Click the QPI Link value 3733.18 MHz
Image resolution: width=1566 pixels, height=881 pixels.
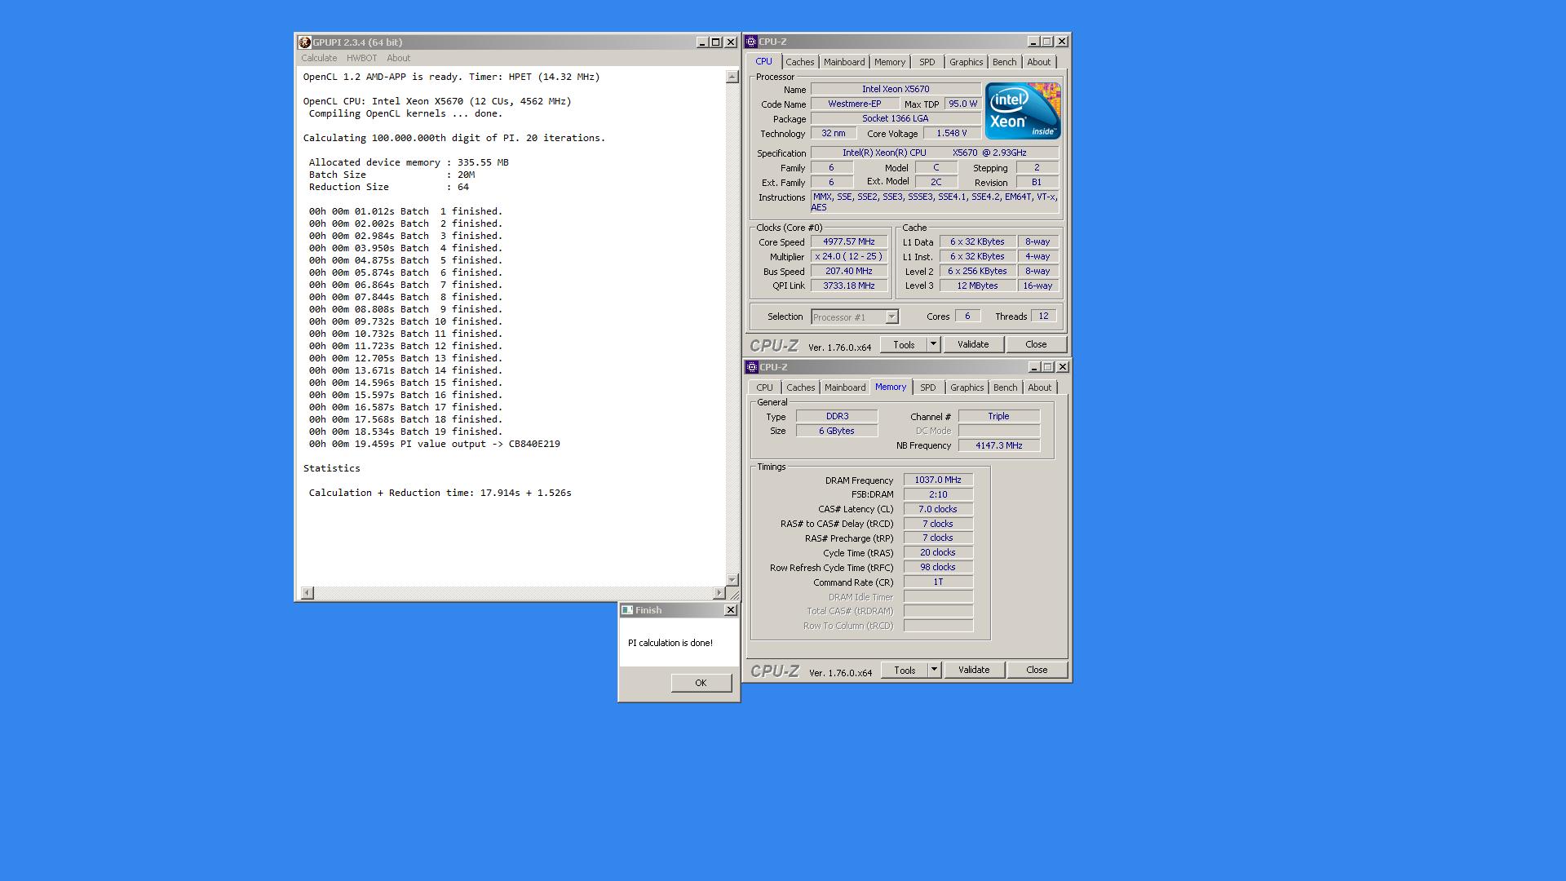coord(849,286)
